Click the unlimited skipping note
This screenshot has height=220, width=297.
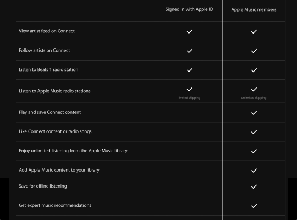[x=254, y=98]
